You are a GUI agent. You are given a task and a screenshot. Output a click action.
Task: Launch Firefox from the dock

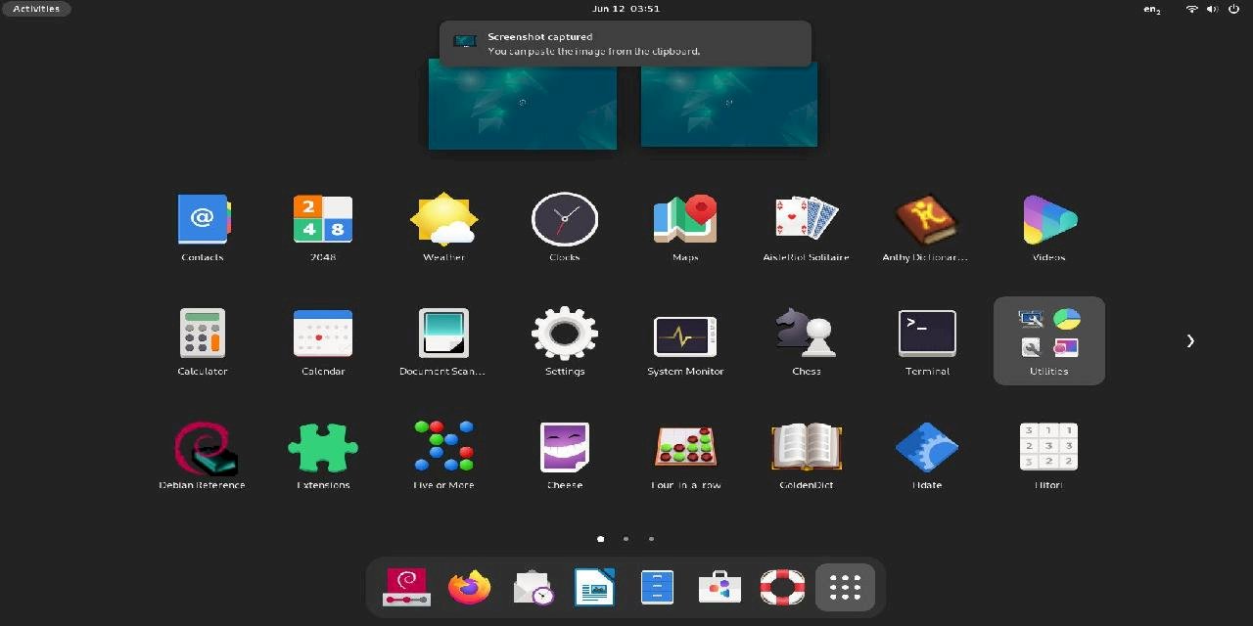[x=469, y=587]
